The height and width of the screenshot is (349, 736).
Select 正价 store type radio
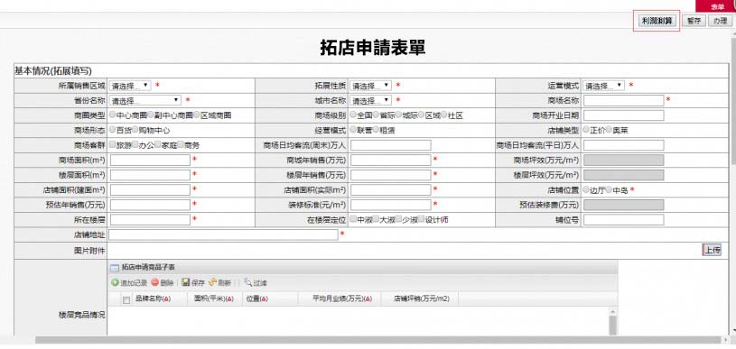click(x=586, y=130)
